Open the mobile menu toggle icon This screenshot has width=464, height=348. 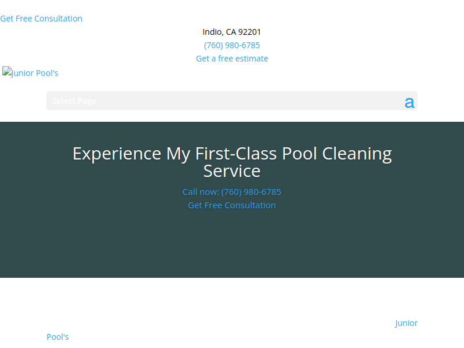[x=409, y=103]
